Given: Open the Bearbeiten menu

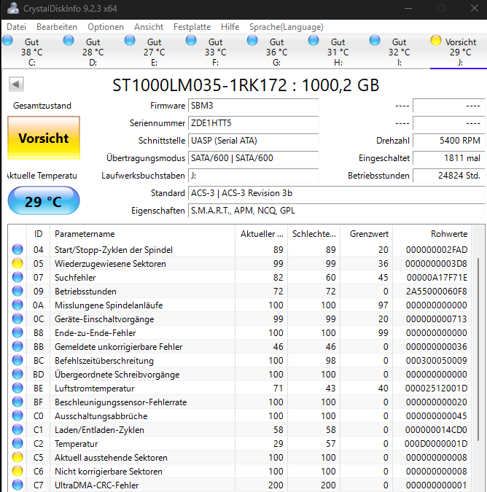Looking at the screenshot, I should pyautogui.click(x=57, y=27).
